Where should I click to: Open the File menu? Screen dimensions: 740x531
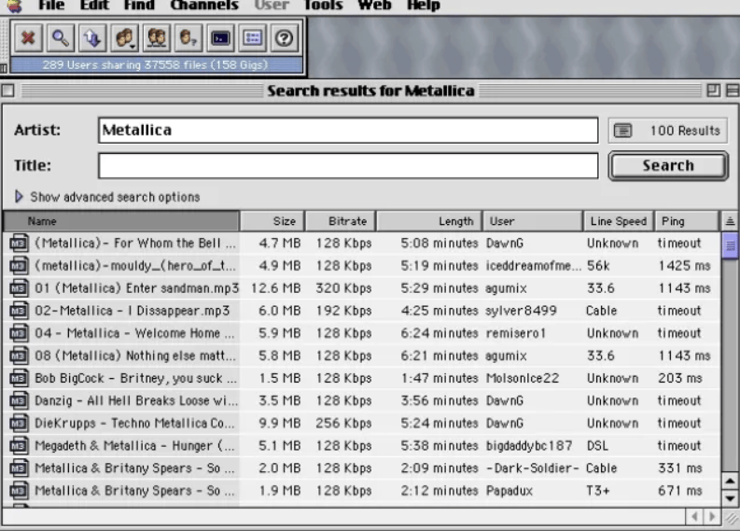(51, 6)
